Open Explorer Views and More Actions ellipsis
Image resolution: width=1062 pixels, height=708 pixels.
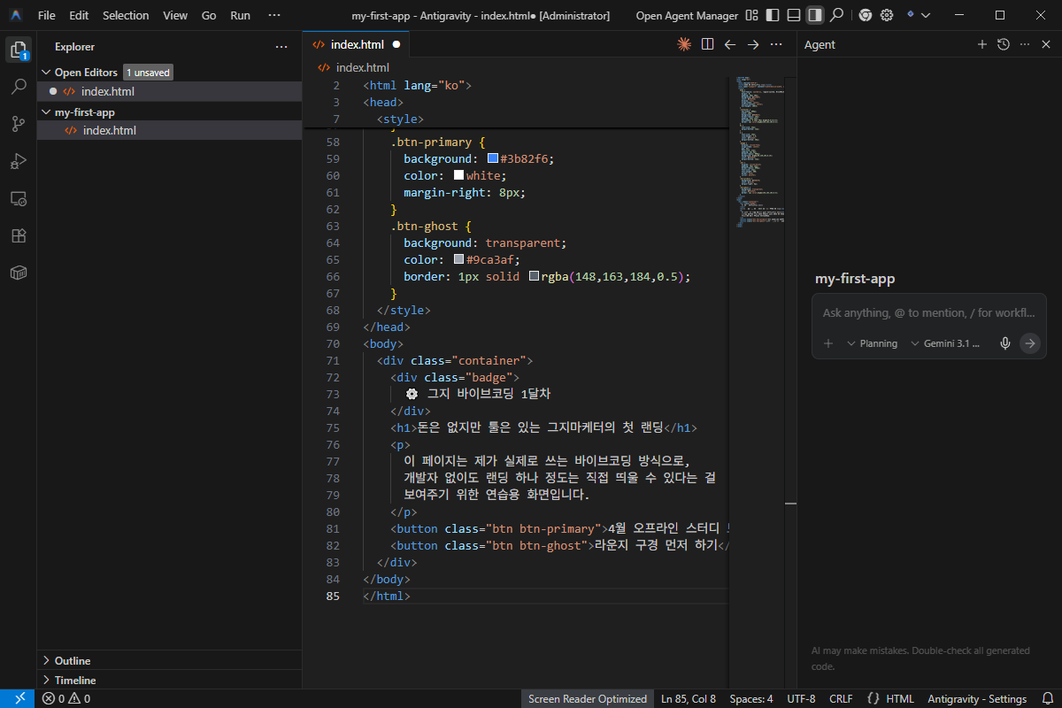tap(281, 47)
